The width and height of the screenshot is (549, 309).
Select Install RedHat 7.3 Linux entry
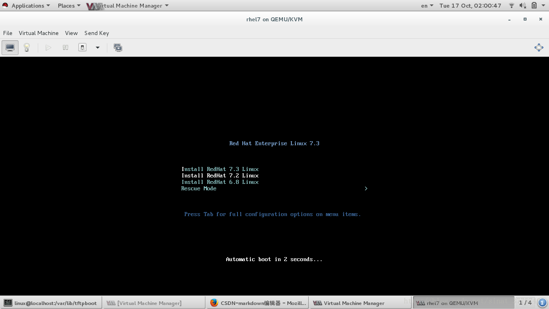click(x=220, y=169)
